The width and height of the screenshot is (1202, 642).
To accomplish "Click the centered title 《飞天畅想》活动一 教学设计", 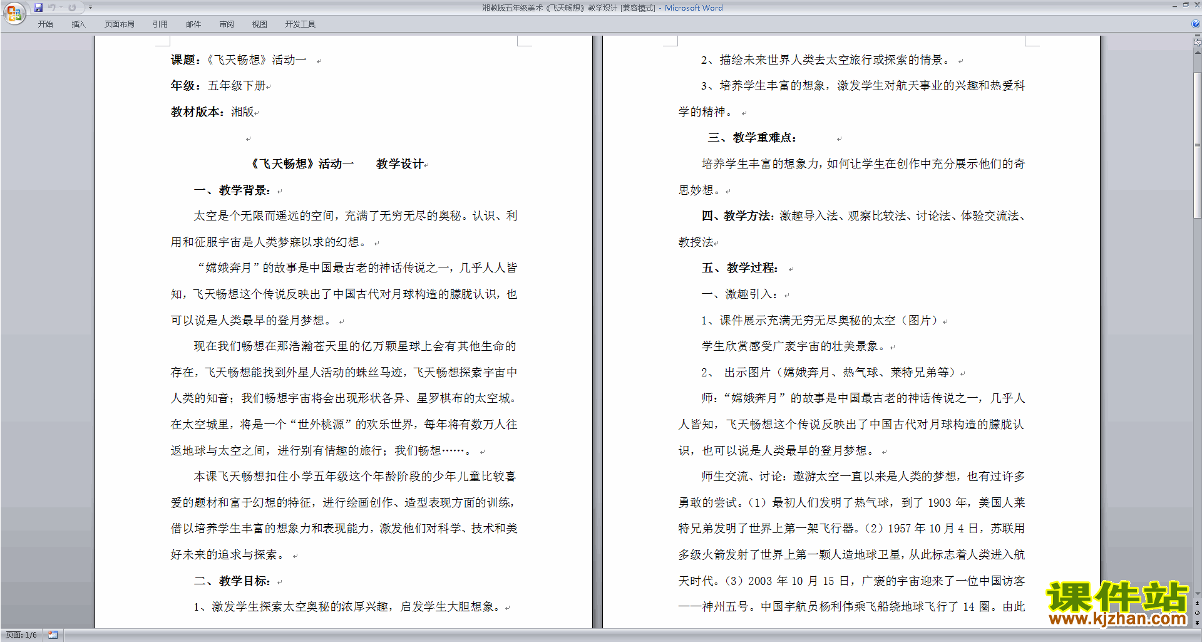I will click(x=336, y=164).
